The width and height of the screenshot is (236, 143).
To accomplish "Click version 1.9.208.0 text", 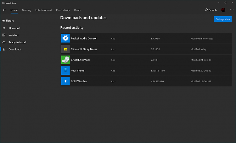I will click(x=155, y=39).
